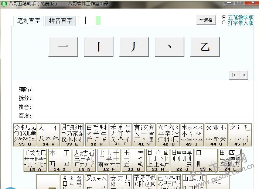This screenshot has height=189, width=259.
Task: Click the bottom-row key with 又
Action: (97, 182)
